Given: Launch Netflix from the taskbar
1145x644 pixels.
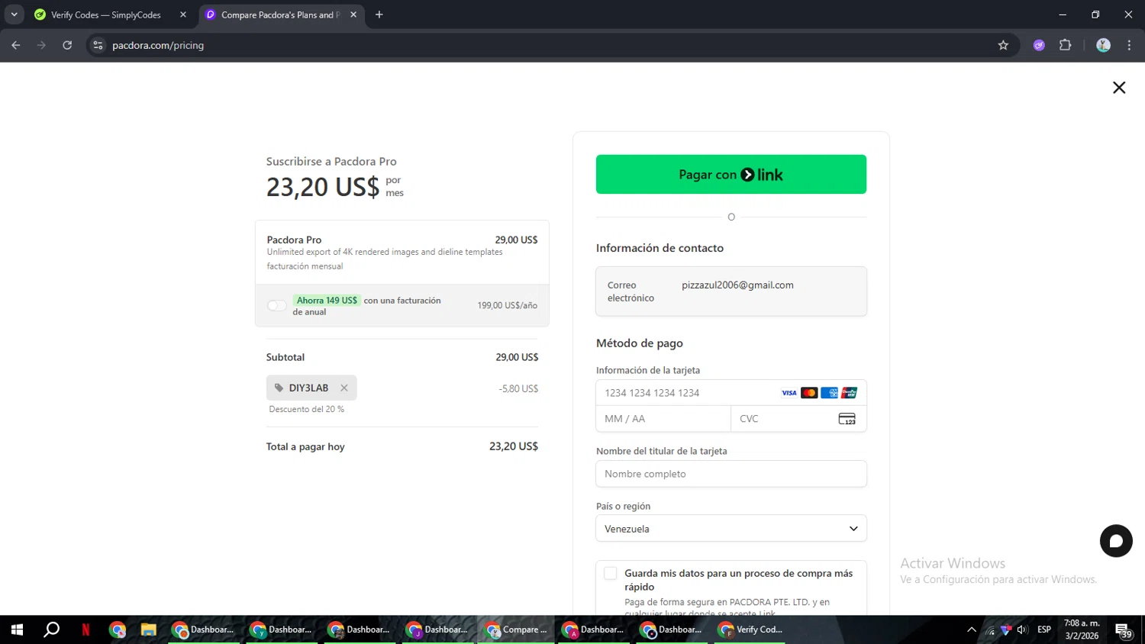Looking at the screenshot, I should coord(85,630).
